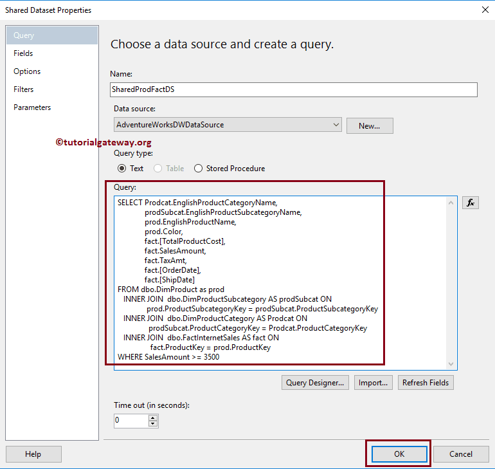
Task: Open Help
Action: click(x=33, y=454)
